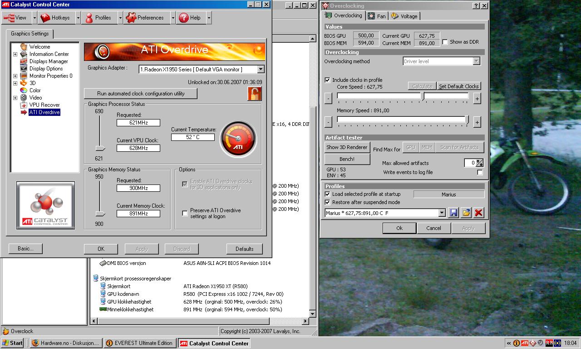
Task: Click the Bench! button
Action: tap(347, 159)
